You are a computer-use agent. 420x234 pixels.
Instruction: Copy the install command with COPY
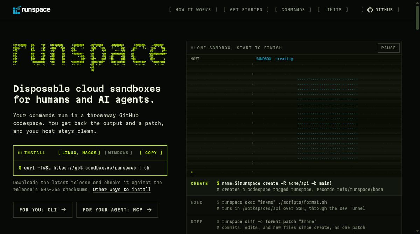coord(151,153)
